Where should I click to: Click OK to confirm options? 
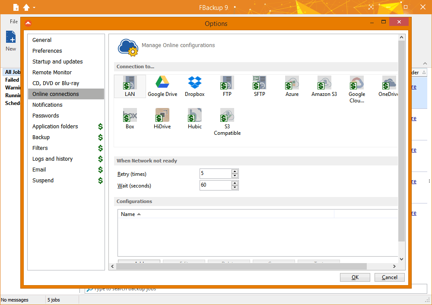(355, 277)
